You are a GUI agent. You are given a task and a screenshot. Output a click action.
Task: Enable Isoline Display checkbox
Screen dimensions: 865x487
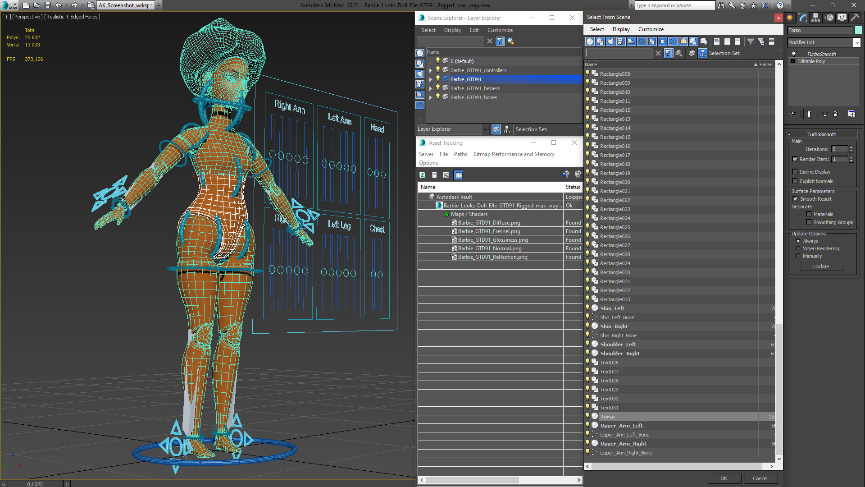(x=795, y=172)
